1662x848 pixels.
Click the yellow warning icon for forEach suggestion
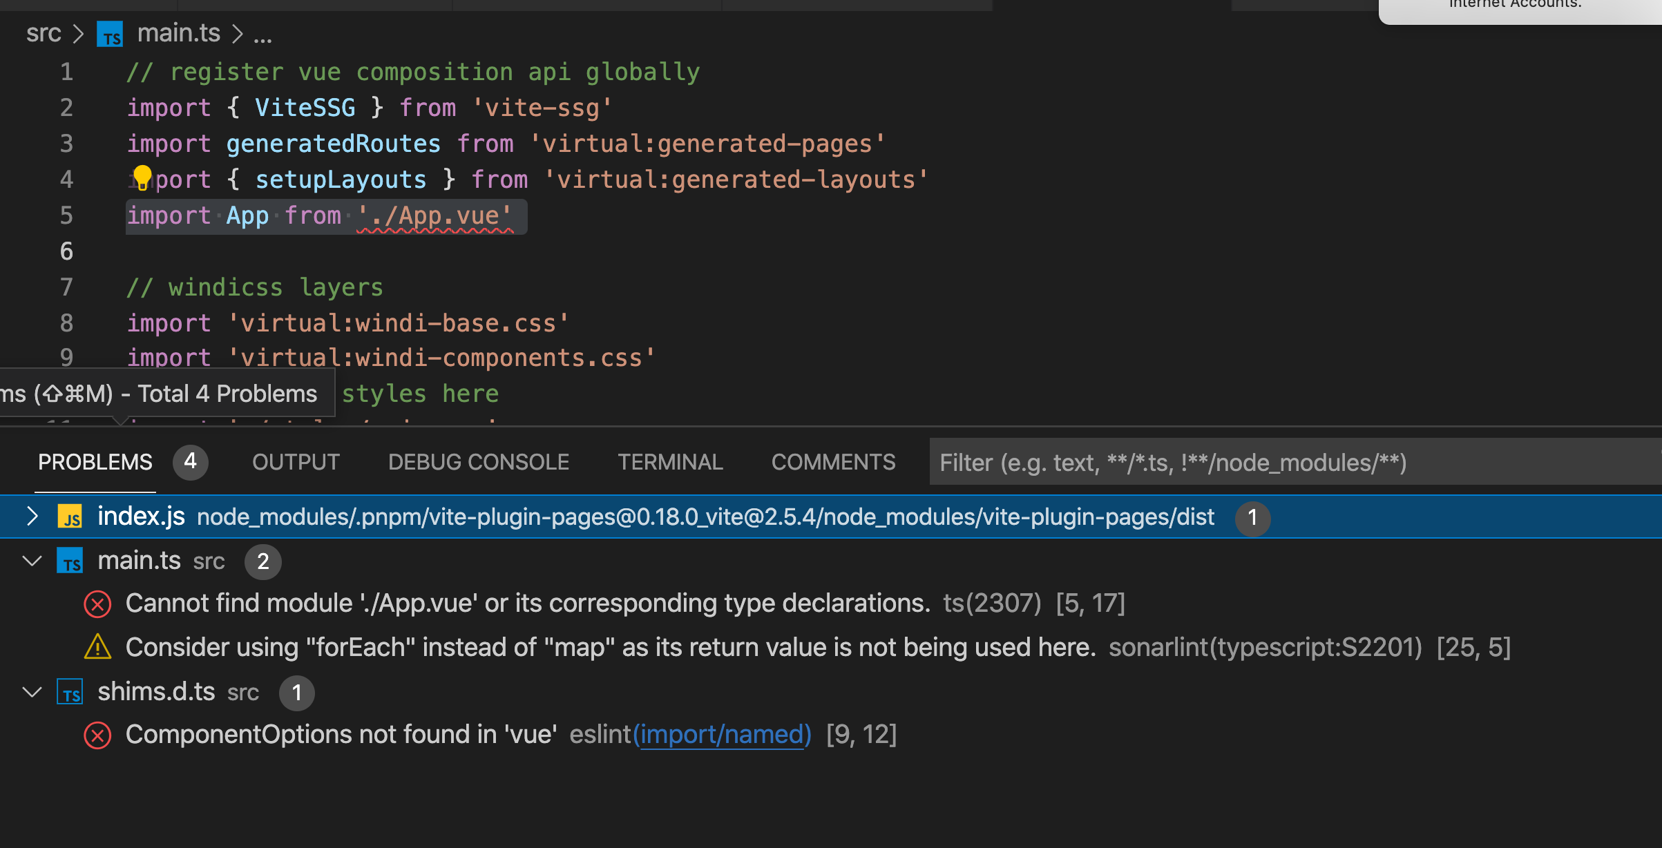97,647
